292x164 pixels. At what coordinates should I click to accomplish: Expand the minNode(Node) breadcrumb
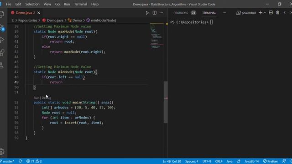click(101, 20)
